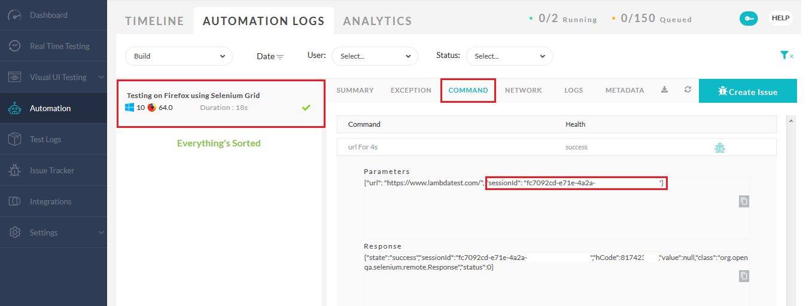Open the Date sort filter
Viewport: 809px width, 306px height.
[270, 56]
